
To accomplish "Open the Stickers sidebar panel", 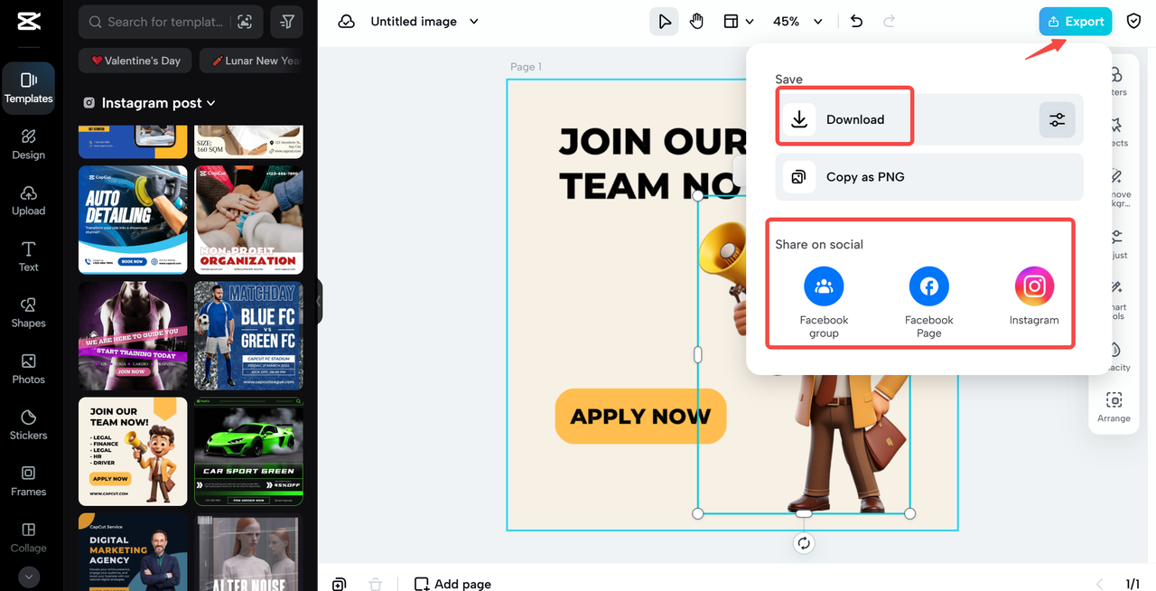I will coord(28,425).
